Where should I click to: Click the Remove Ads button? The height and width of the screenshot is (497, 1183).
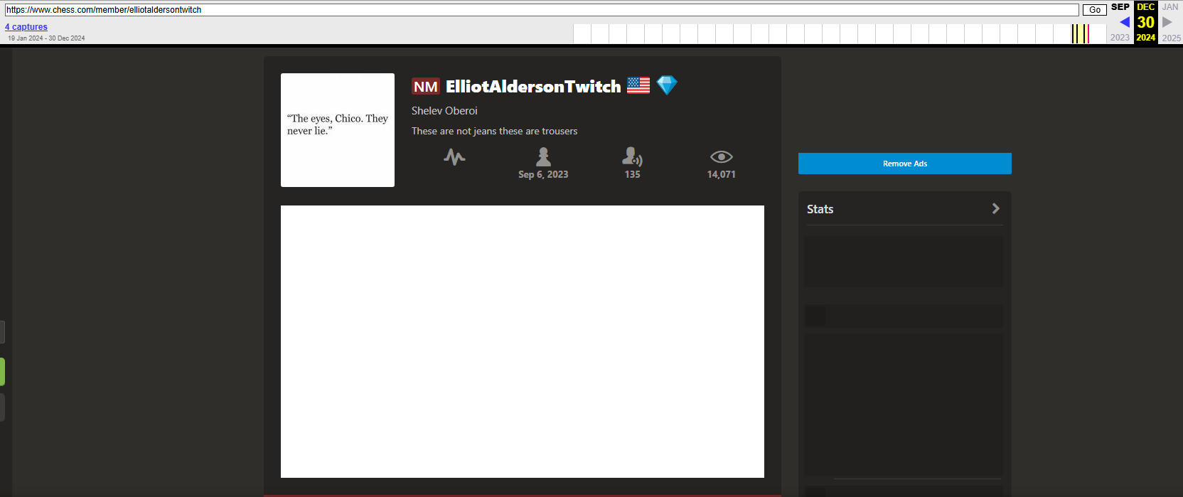click(x=904, y=164)
